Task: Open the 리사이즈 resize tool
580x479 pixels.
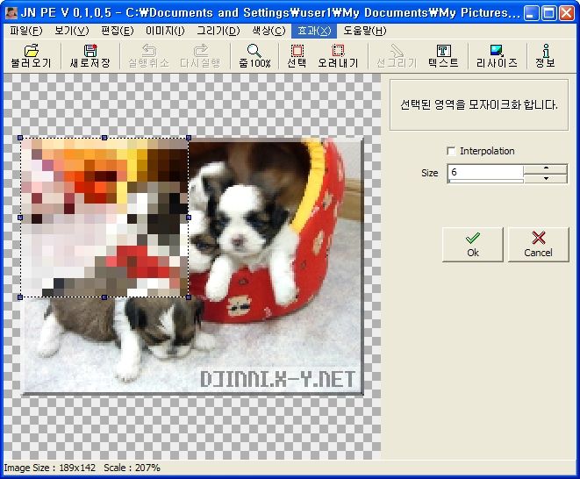Action: click(x=497, y=56)
